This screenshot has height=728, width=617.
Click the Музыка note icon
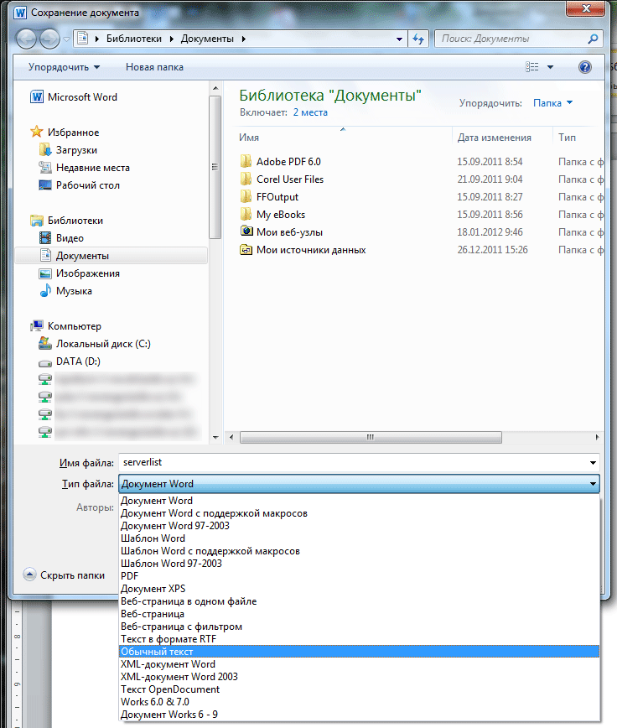(45, 291)
